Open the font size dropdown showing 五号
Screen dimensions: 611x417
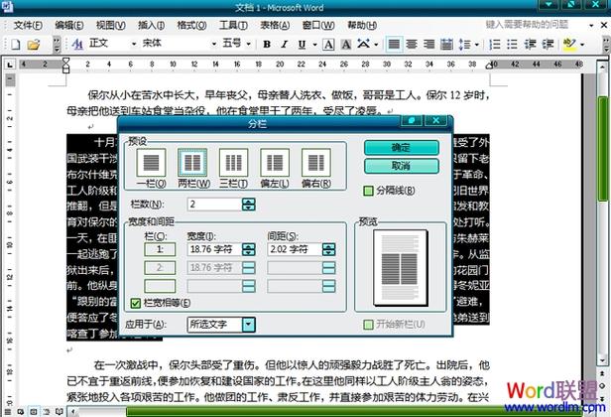pyautogui.click(x=248, y=44)
